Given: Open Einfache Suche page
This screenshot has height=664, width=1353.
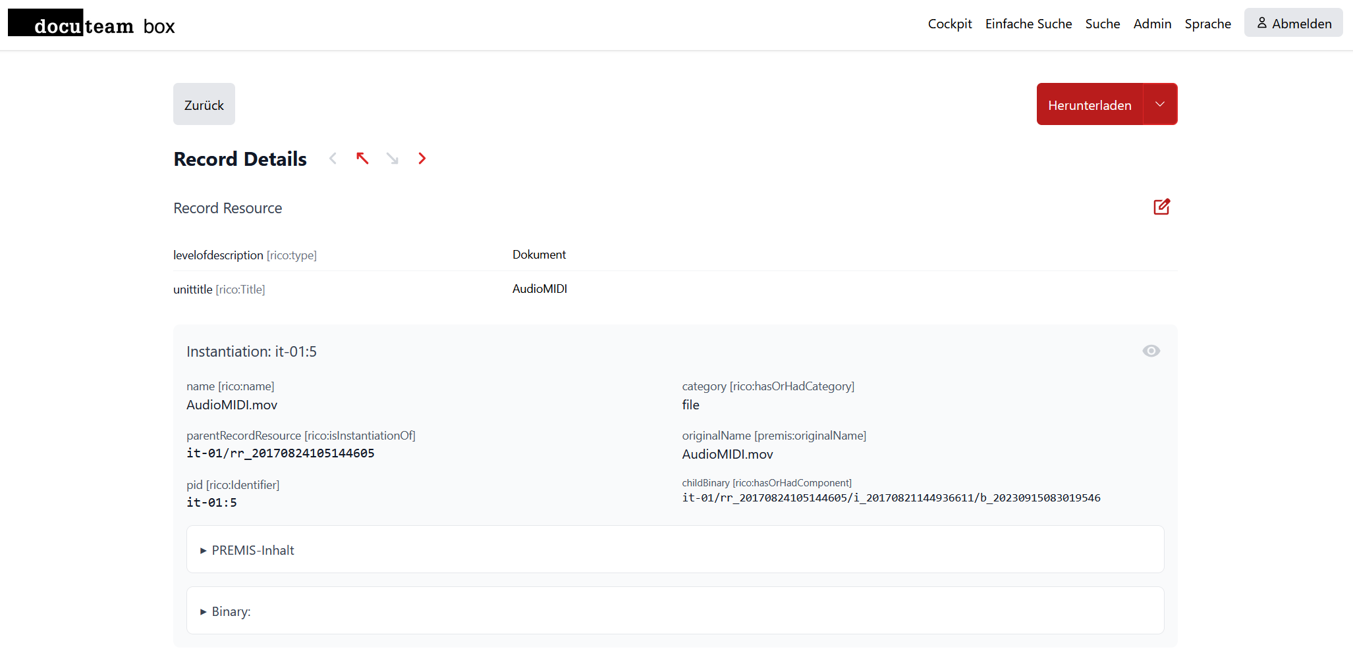Looking at the screenshot, I should [1028, 24].
